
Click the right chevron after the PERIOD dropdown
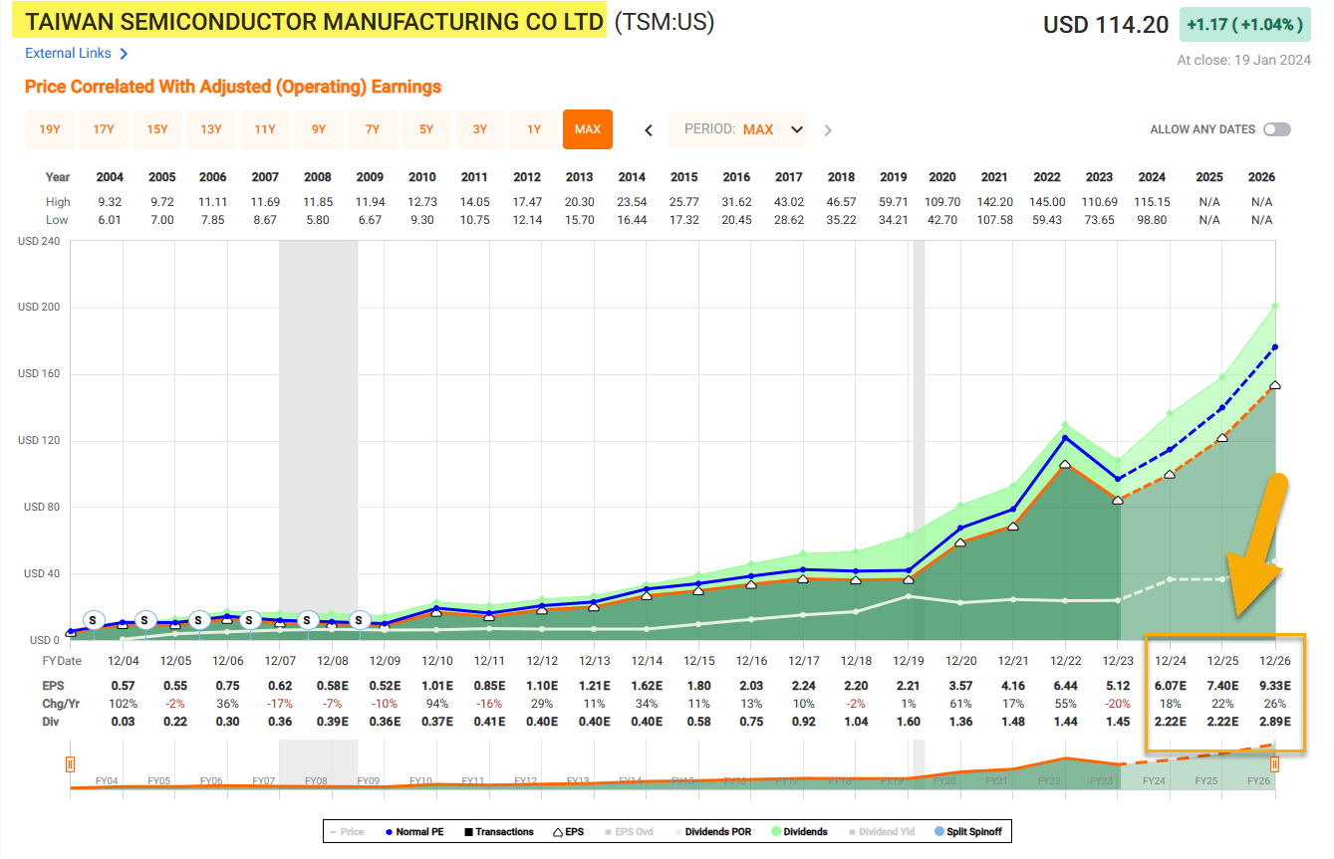pos(828,129)
